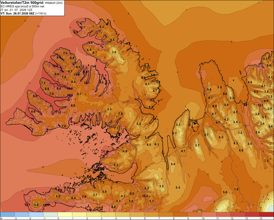Click the light blue legend swatch between -2 and -1

[x=36, y=215]
